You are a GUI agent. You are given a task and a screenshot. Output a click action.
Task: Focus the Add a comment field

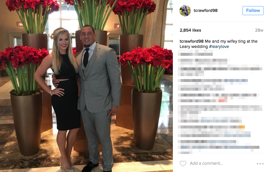point(221,163)
